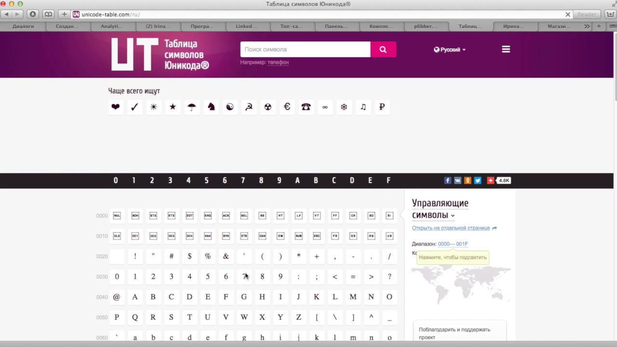The width and height of the screenshot is (617, 347).
Task: Click the range 0000—001F link
Action: 453,244
